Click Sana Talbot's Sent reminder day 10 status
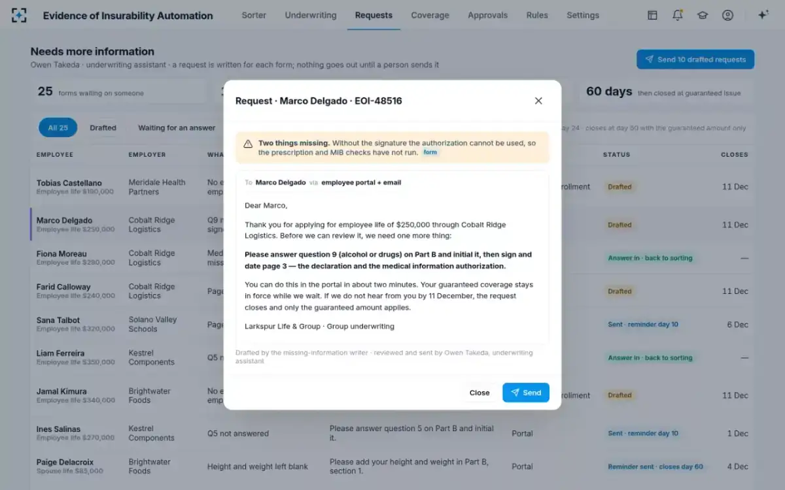The image size is (785, 490). 643,325
